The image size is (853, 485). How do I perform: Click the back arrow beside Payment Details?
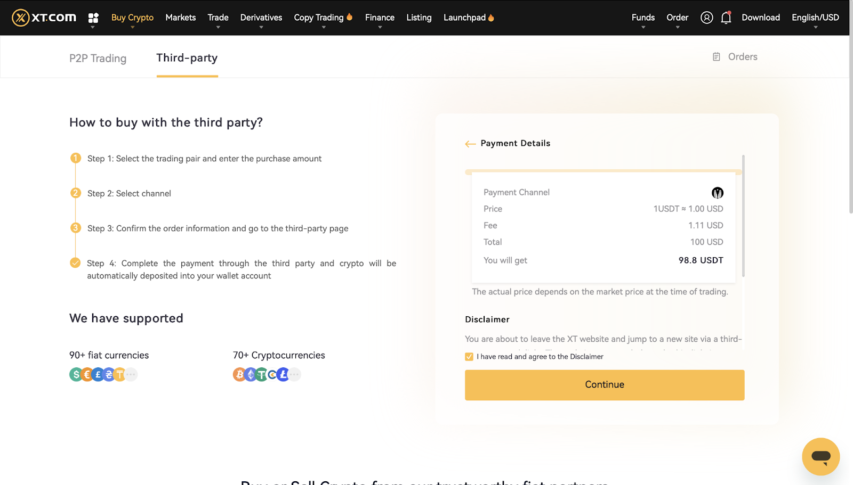(470, 144)
